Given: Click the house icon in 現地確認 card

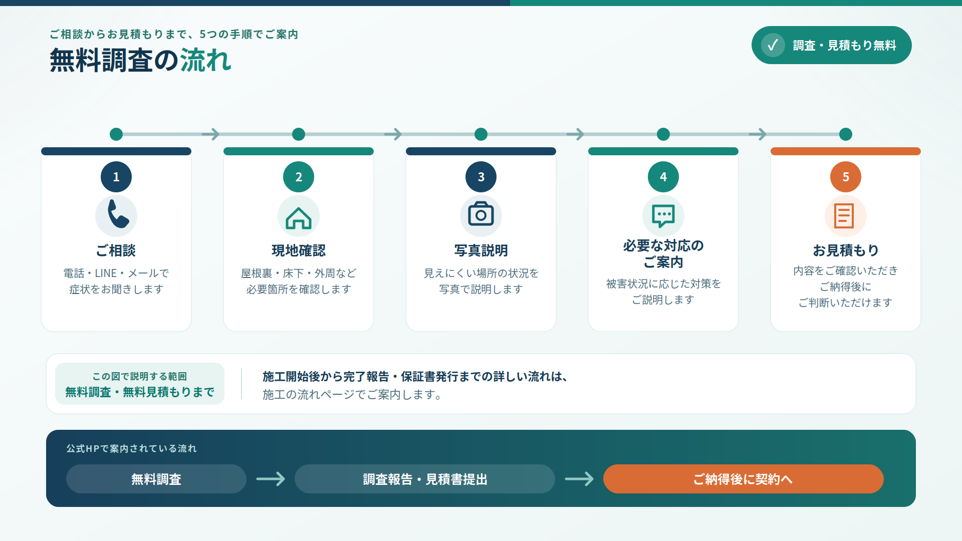Looking at the screenshot, I should coord(299,218).
